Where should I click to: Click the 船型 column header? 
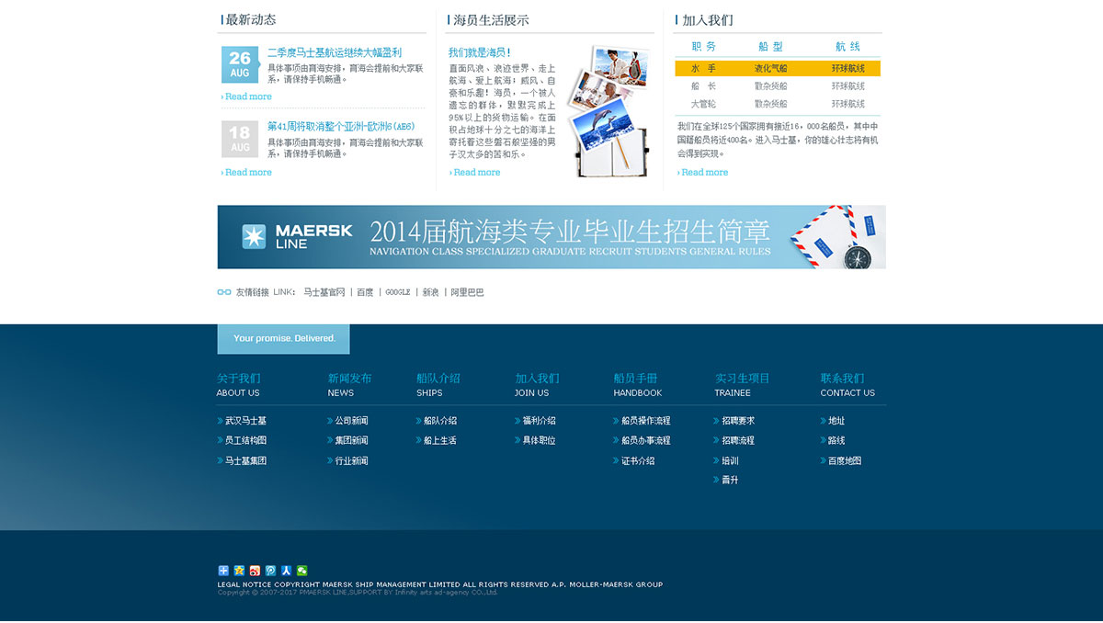pyautogui.click(x=770, y=46)
